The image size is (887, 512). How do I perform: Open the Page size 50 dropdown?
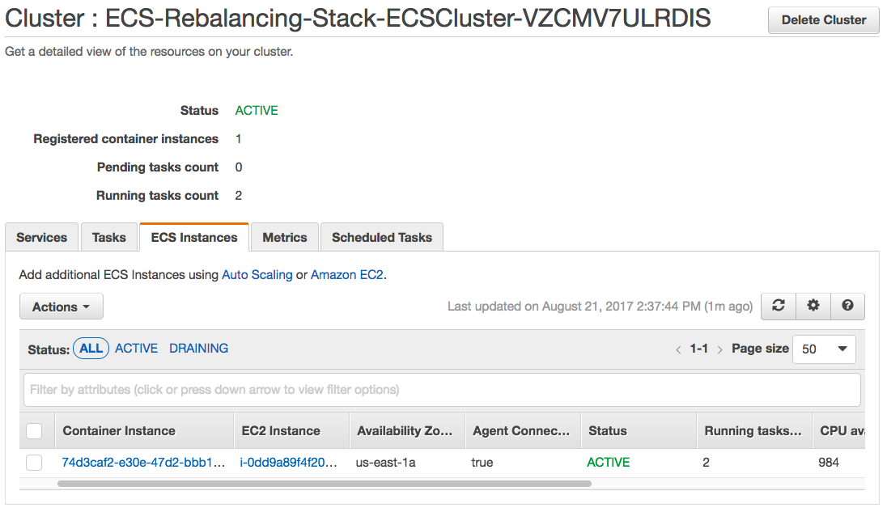[824, 349]
